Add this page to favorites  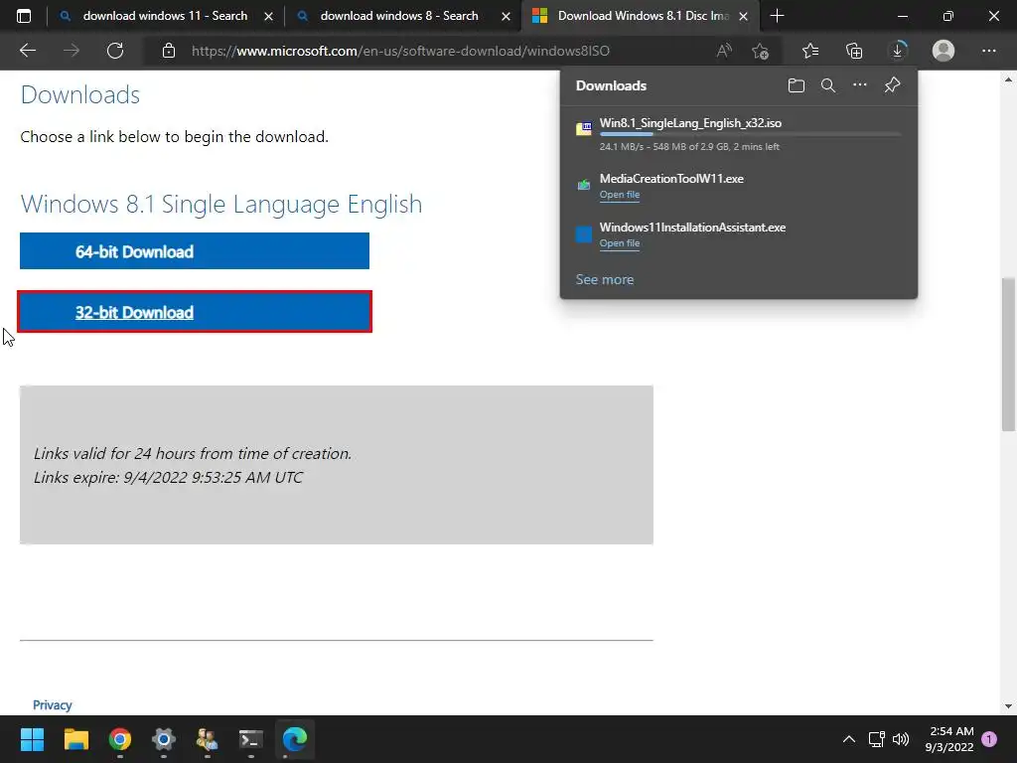[760, 51]
